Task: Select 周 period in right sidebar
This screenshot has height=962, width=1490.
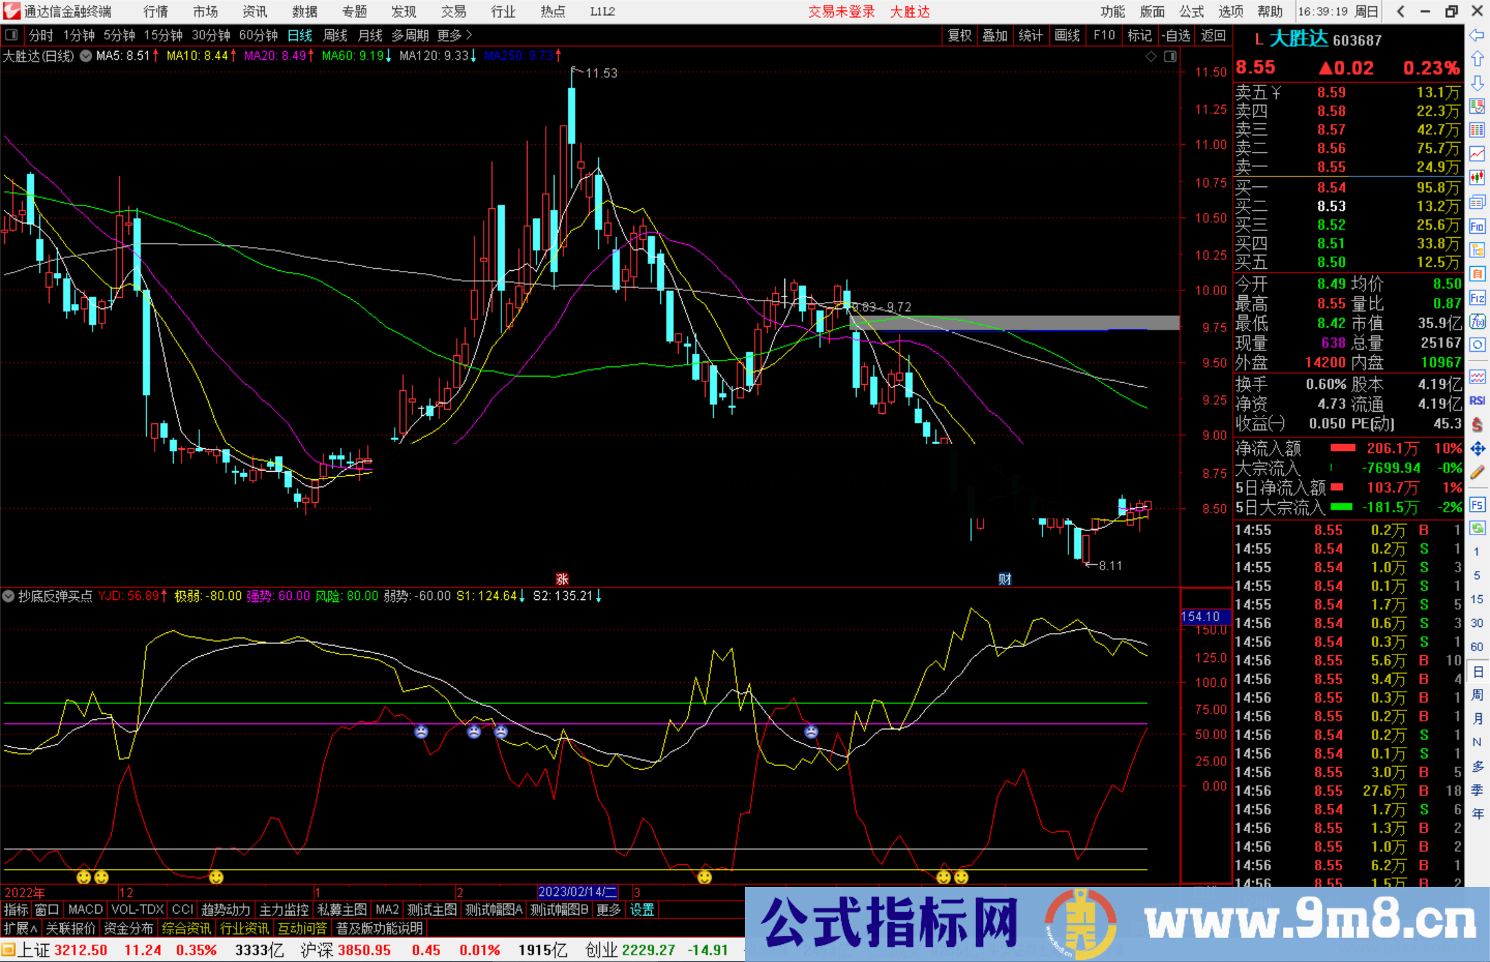Action: pyautogui.click(x=1477, y=694)
